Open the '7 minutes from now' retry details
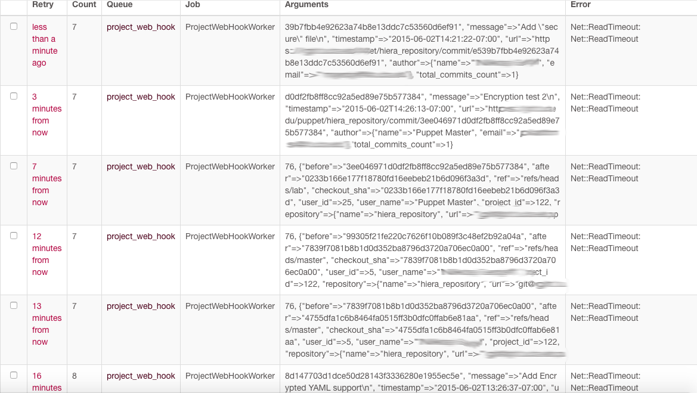Image resolution: width=697 pixels, height=393 pixels. click(47, 184)
